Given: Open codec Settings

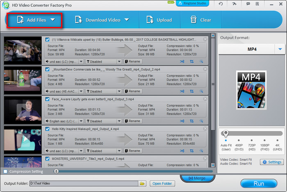Looking at the screenshot, I should (272, 162).
